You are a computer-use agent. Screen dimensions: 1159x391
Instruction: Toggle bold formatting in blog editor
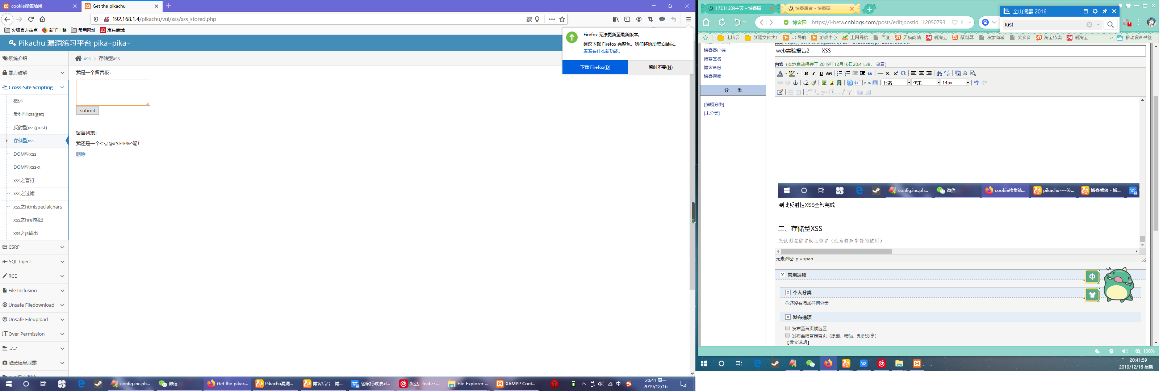coord(806,74)
